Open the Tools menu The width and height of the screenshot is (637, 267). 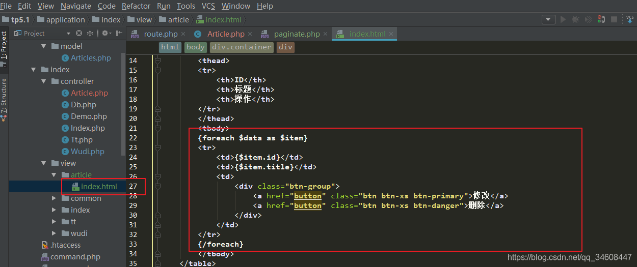186,6
